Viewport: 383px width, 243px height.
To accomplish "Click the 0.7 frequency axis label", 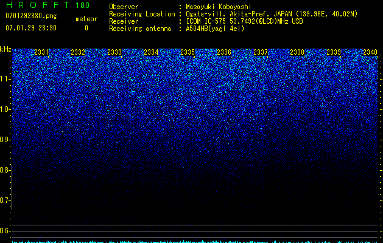I will pos(5,200).
